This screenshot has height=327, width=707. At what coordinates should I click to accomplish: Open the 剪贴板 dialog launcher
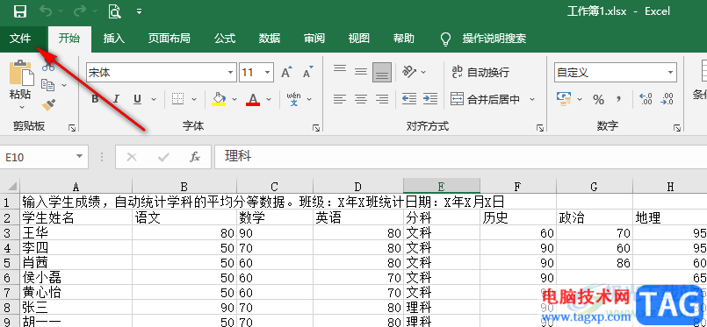point(72,129)
